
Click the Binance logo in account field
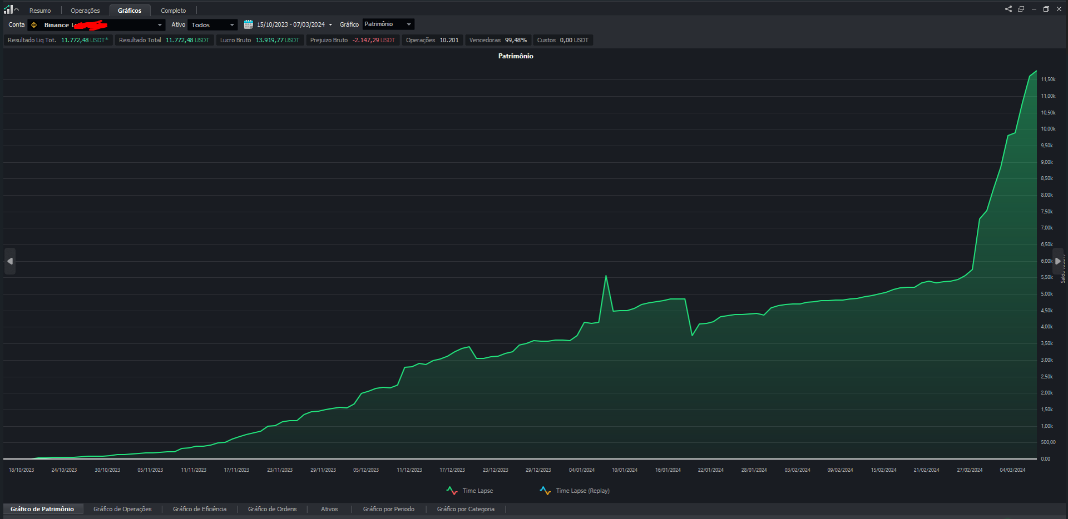(34, 25)
